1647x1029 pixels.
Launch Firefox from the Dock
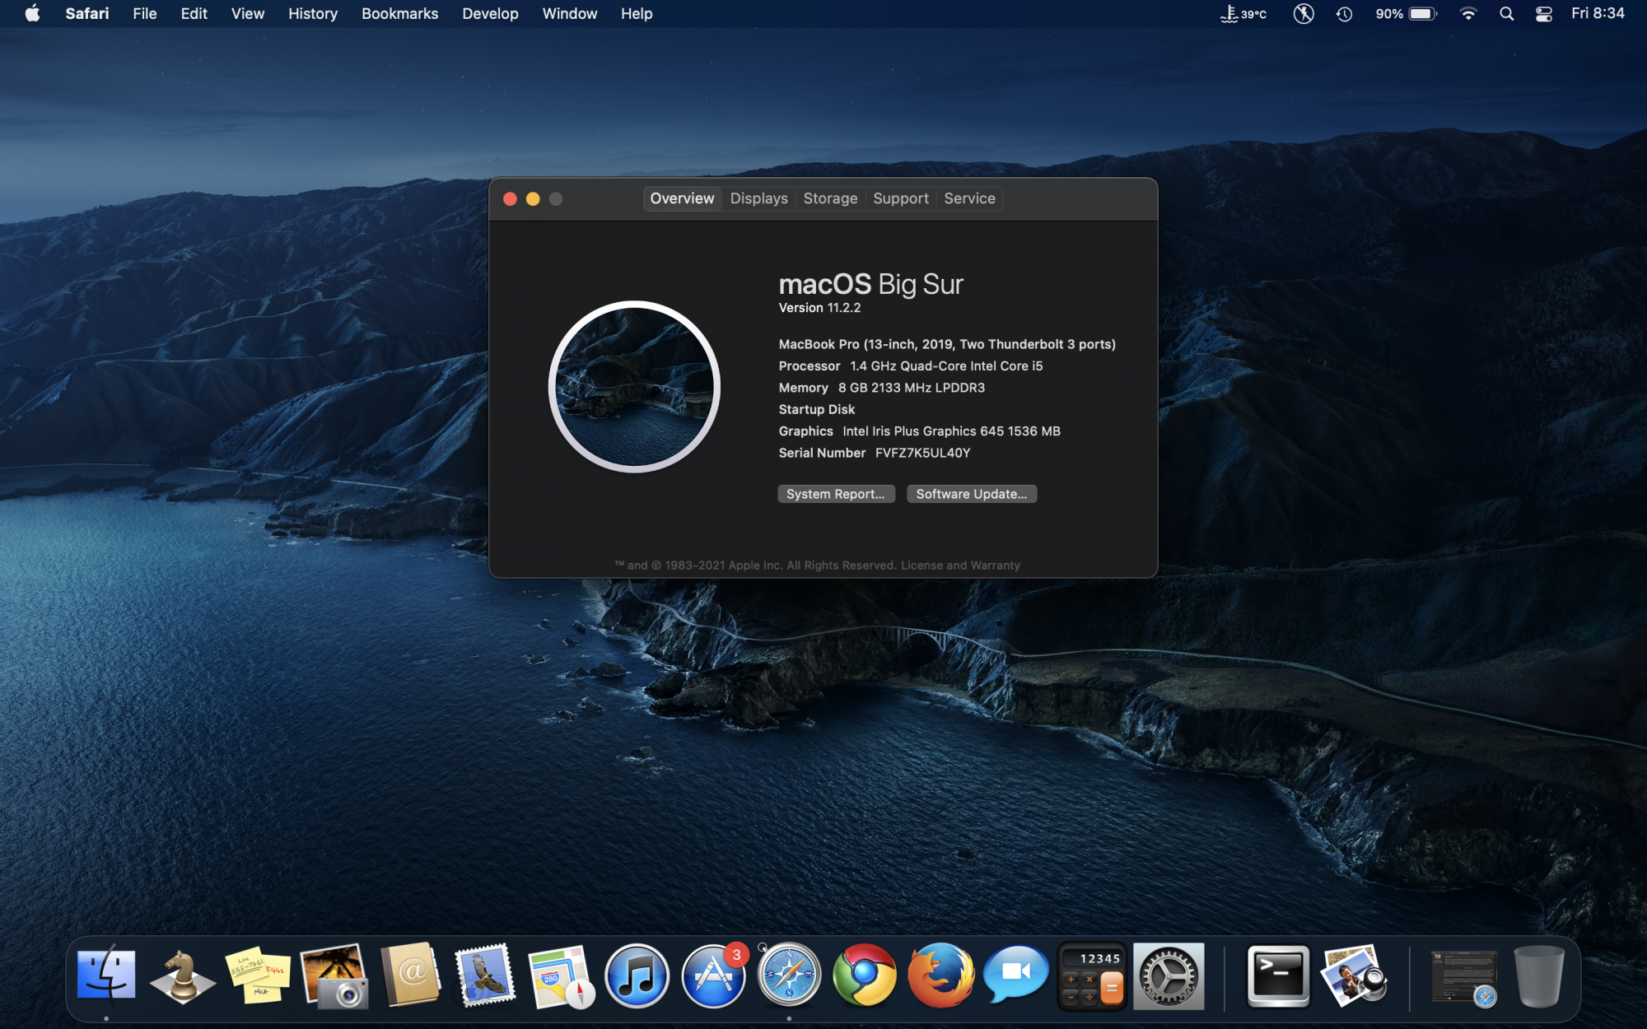point(940,975)
